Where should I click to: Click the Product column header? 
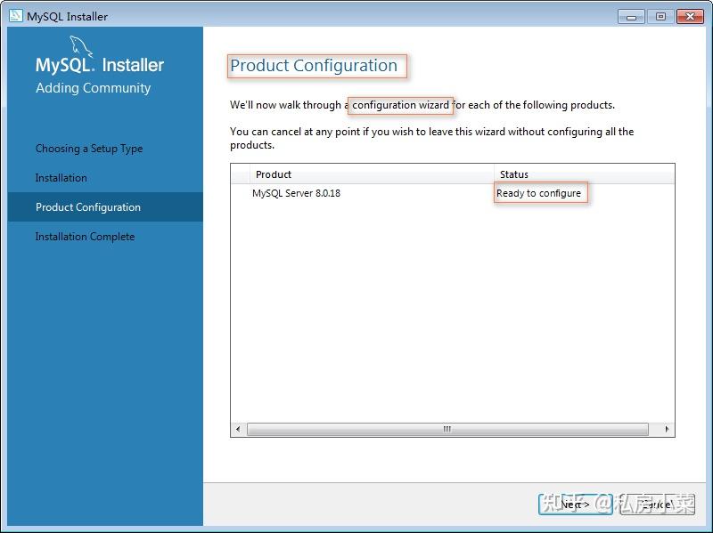coord(372,174)
